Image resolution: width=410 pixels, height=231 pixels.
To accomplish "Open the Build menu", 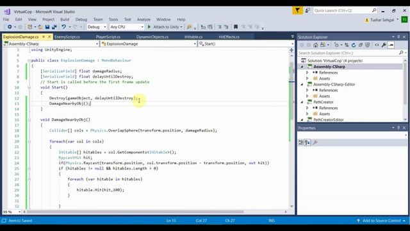I will pyautogui.click(x=65, y=19).
